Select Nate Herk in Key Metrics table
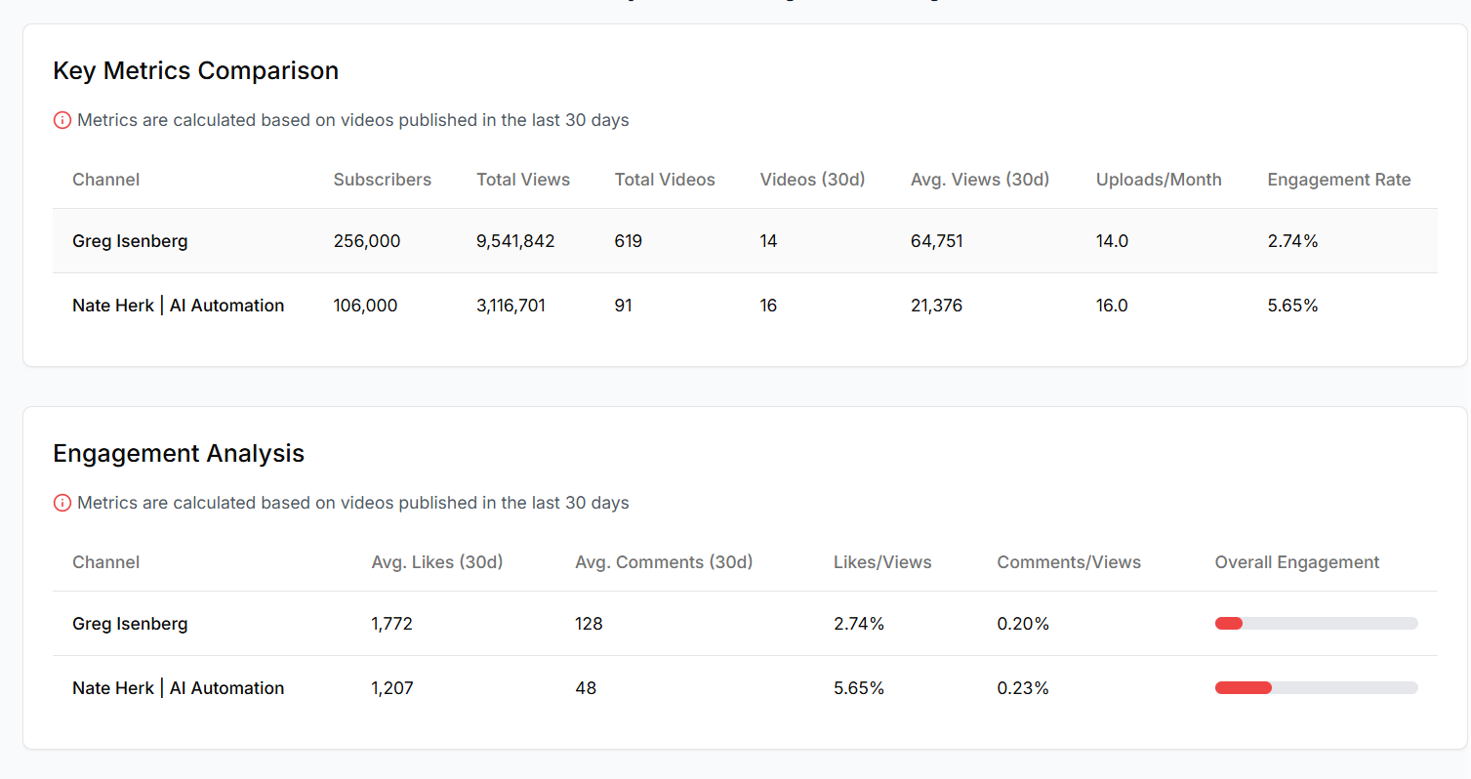1471x779 pixels. pyautogui.click(x=179, y=306)
